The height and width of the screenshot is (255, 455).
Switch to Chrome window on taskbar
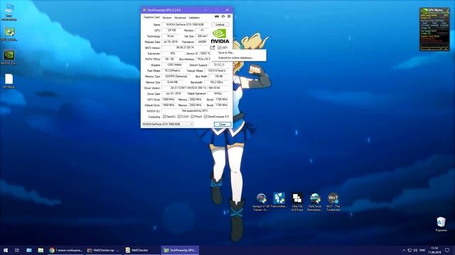click(66, 250)
